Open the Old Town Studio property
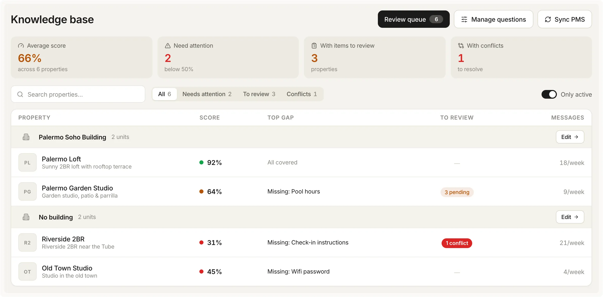The height and width of the screenshot is (297, 603). (x=301, y=272)
